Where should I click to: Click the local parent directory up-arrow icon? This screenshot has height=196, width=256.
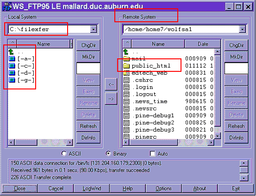point(11,51)
